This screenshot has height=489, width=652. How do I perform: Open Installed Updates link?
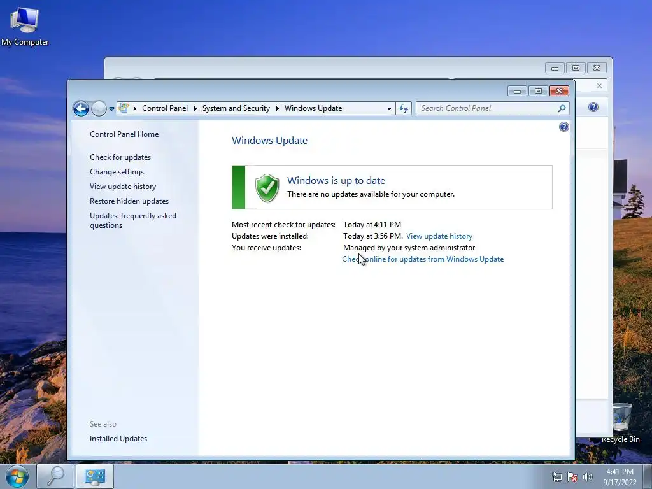click(x=118, y=439)
